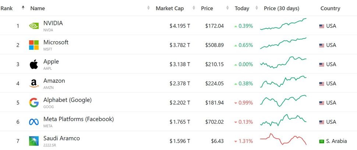
Task: Click the Saudi Arabia flag icon
Action: click(x=321, y=141)
